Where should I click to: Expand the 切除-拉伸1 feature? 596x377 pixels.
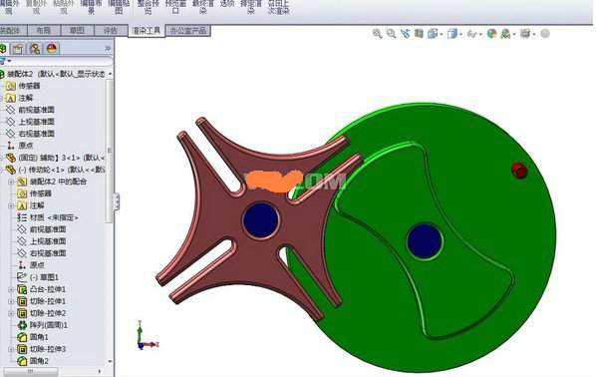click(11, 301)
